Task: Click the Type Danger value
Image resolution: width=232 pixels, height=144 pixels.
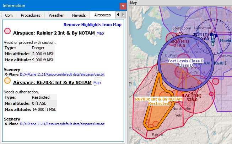Action: tap(38, 48)
